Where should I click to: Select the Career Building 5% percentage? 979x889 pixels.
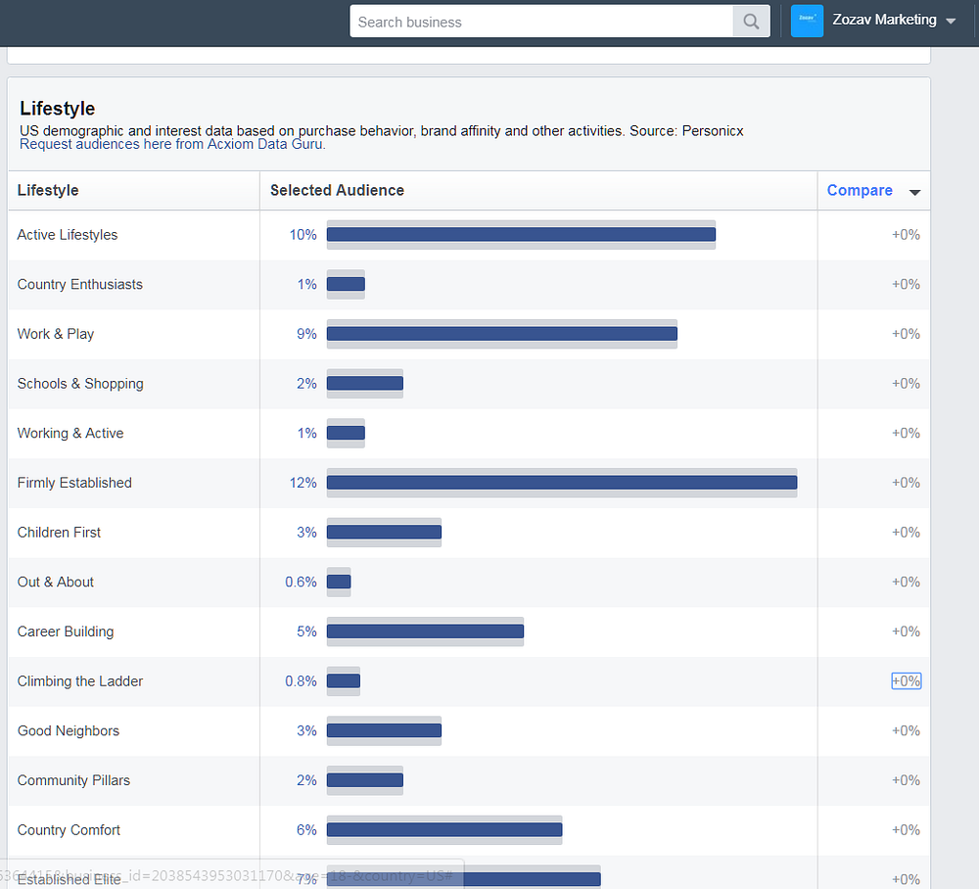306,632
